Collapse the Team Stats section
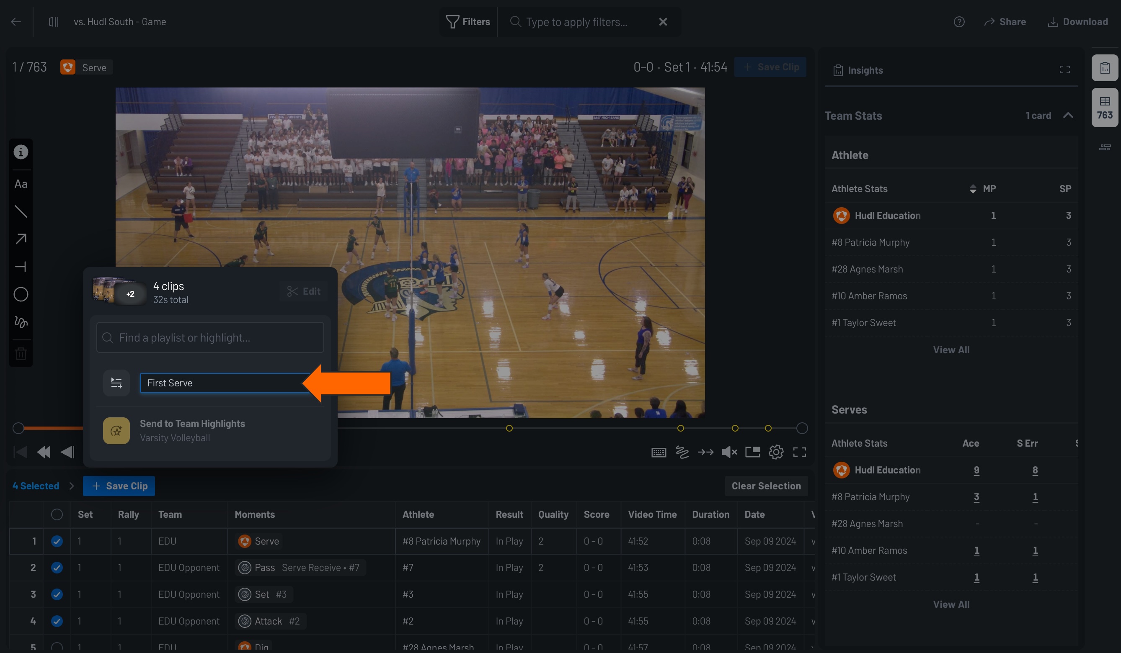This screenshot has width=1121, height=653. click(x=1069, y=115)
